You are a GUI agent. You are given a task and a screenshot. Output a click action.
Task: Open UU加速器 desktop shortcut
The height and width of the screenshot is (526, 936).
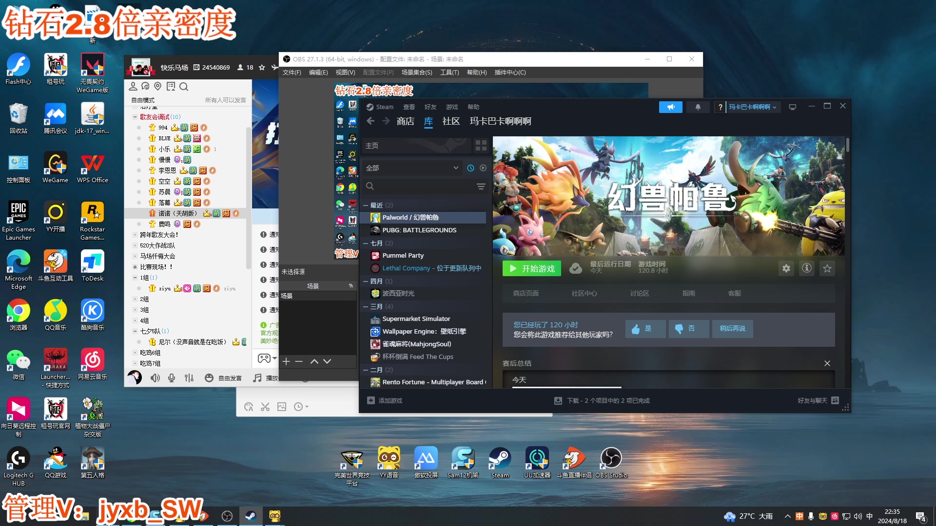tap(537, 462)
